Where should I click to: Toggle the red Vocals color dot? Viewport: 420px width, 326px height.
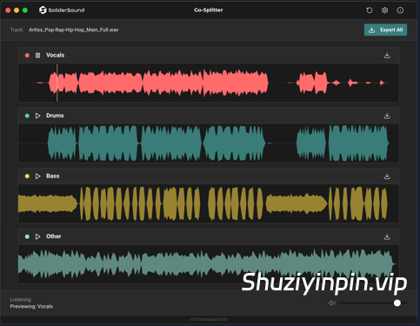coord(27,56)
